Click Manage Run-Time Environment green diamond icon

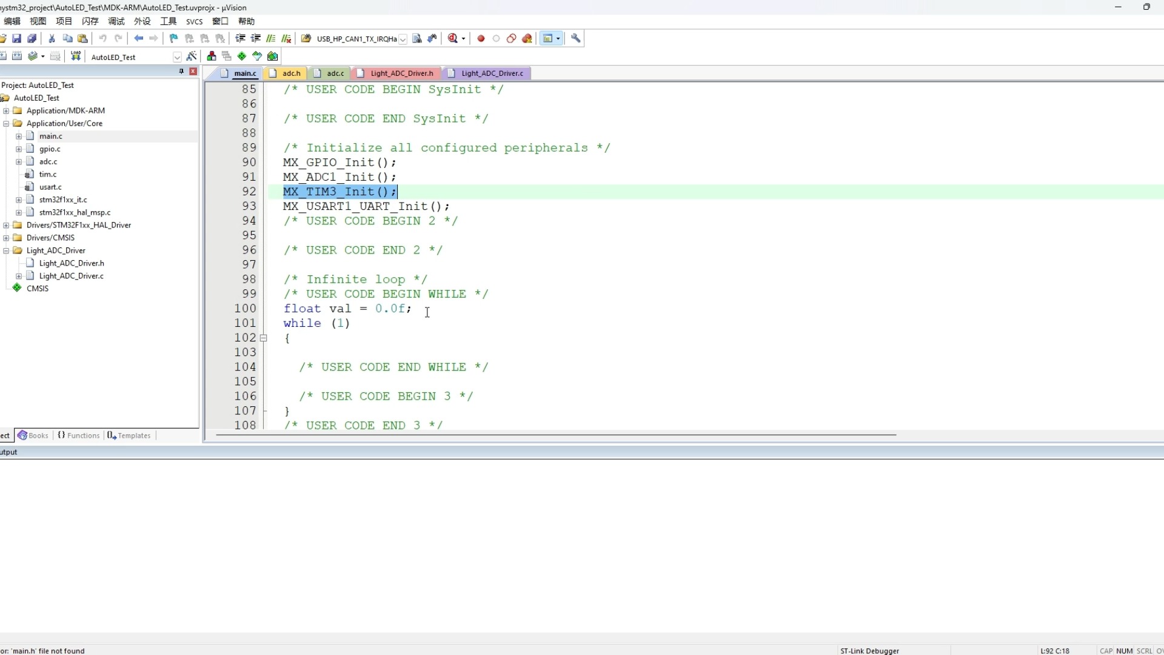(242, 56)
